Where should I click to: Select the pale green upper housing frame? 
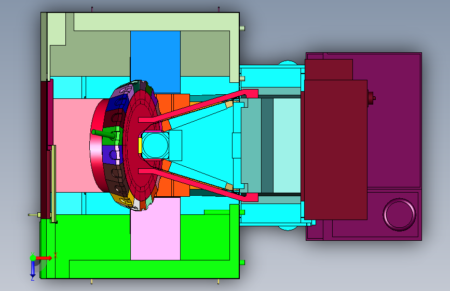156,22
